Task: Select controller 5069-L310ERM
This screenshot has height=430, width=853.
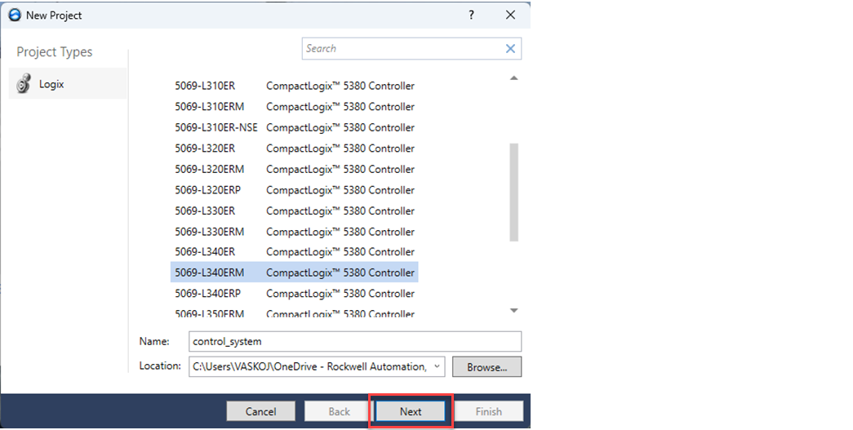Action: point(295,107)
